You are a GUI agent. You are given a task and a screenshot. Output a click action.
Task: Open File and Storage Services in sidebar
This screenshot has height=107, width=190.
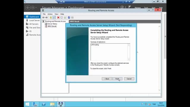[x=32, y=28]
